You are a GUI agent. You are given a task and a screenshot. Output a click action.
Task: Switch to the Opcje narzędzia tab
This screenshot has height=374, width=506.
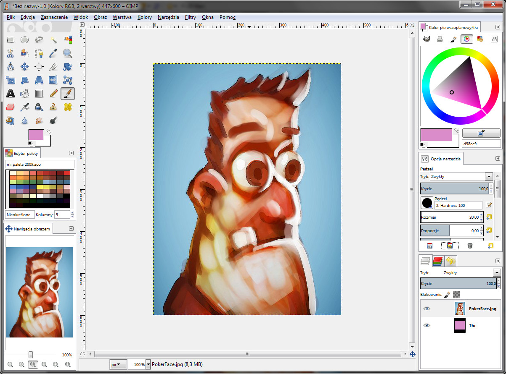pos(441,158)
